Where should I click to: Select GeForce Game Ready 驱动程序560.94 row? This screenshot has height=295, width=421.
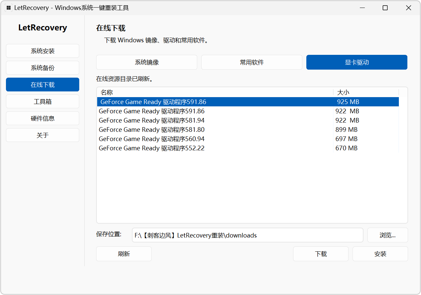[x=248, y=139]
